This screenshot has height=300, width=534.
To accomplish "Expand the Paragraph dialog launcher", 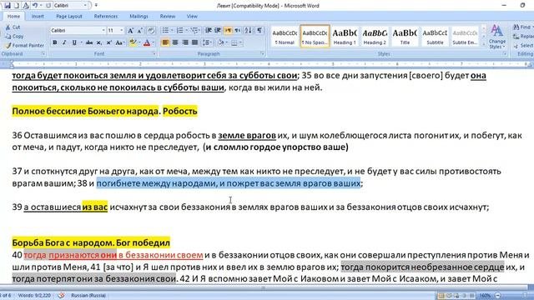I will coord(262,53).
